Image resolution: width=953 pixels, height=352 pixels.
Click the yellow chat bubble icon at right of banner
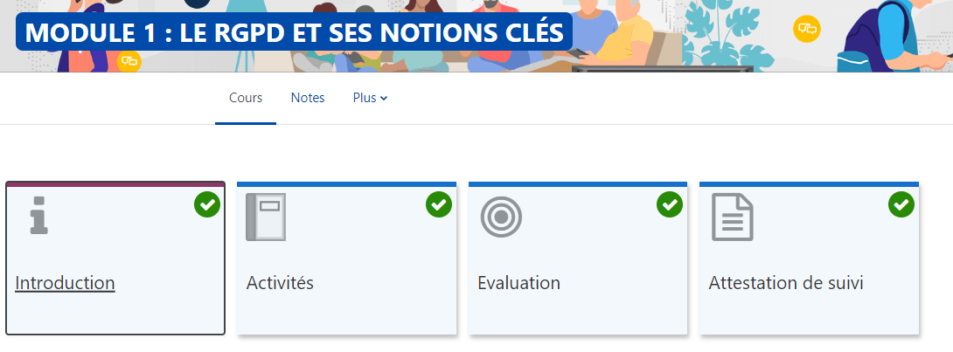click(806, 29)
